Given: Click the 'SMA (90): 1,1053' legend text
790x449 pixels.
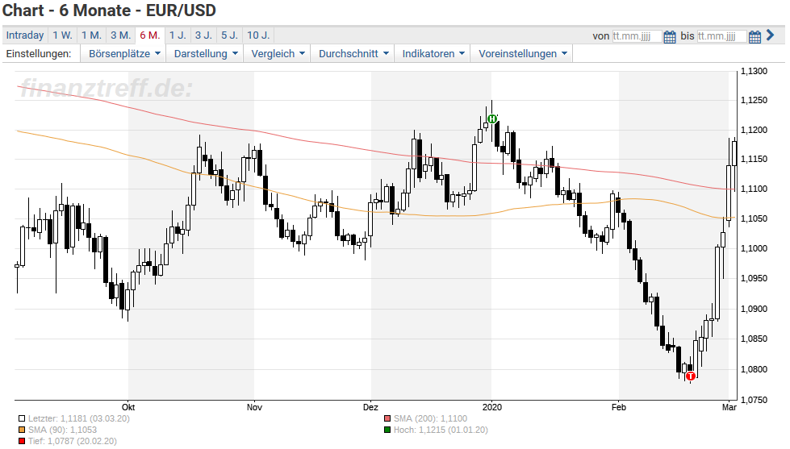Looking at the screenshot, I should click(62, 430).
